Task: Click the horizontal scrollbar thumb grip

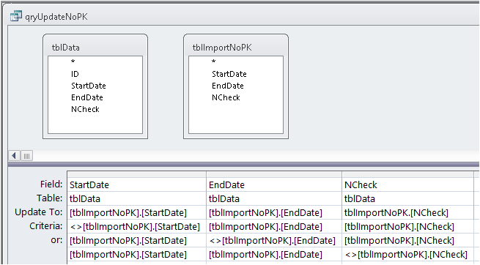Action: [26, 156]
